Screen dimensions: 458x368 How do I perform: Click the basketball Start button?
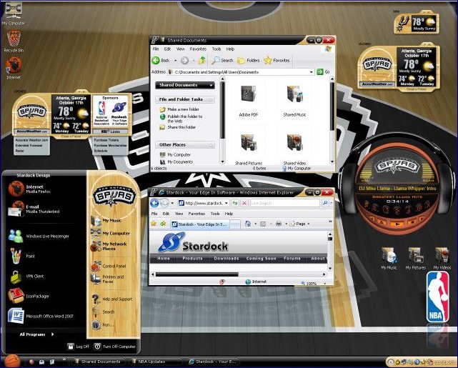click(x=12, y=362)
